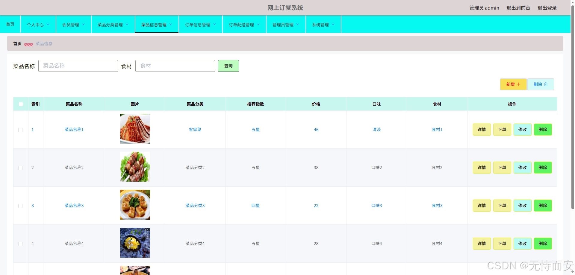Click green 删除 for 菜品名称1
The width and height of the screenshot is (575, 275).
pos(543,130)
